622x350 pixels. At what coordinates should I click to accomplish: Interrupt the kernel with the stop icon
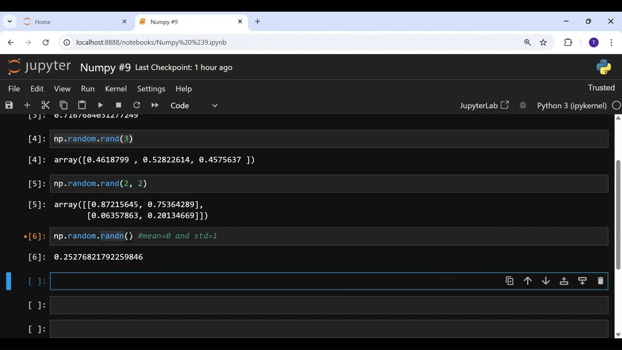(x=119, y=105)
